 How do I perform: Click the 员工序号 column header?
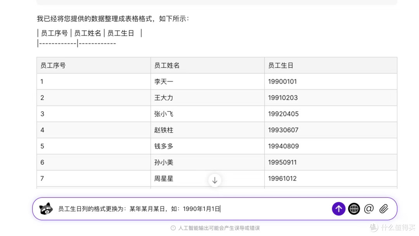pos(93,66)
